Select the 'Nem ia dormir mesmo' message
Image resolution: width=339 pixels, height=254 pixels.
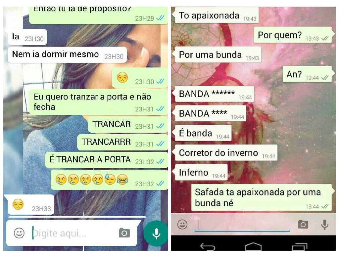pos(67,55)
